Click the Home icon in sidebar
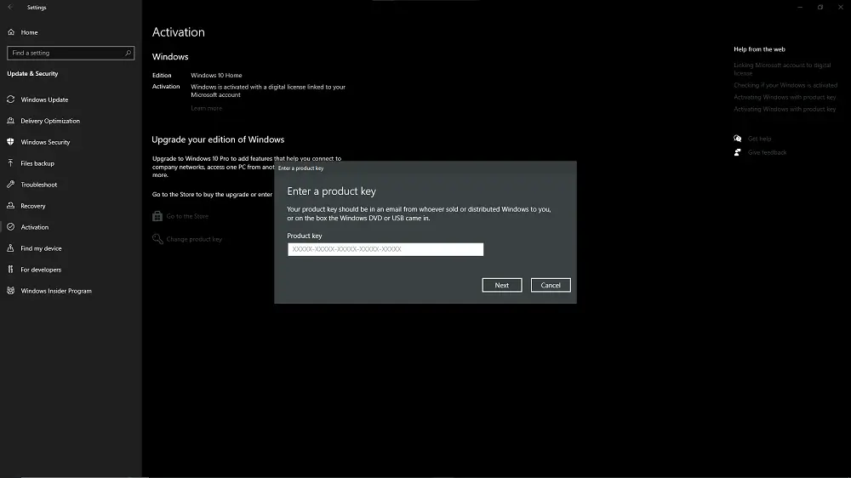Screen dimensions: 851x478 tap(11, 32)
